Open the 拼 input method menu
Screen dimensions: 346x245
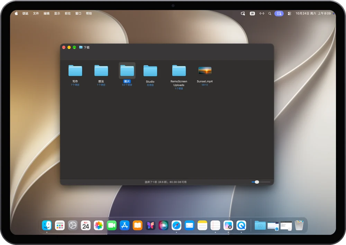point(252,14)
